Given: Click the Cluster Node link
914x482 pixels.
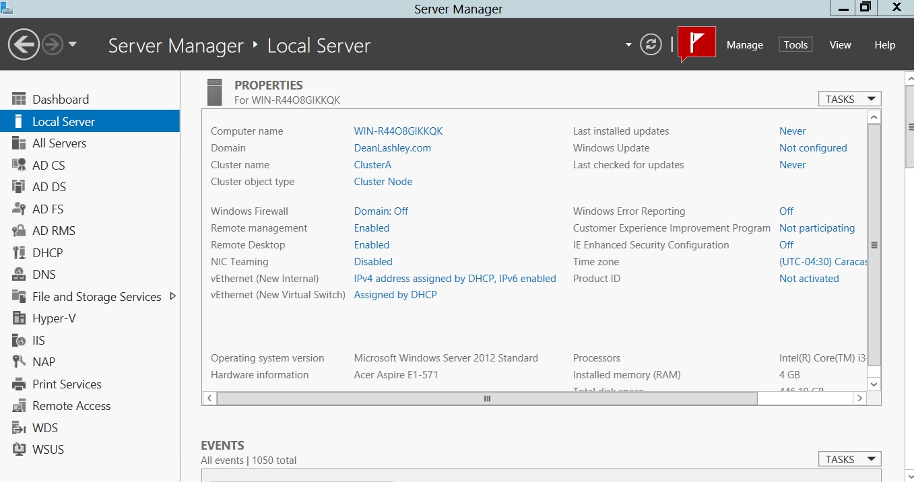Looking at the screenshot, I should coord(383,182).
